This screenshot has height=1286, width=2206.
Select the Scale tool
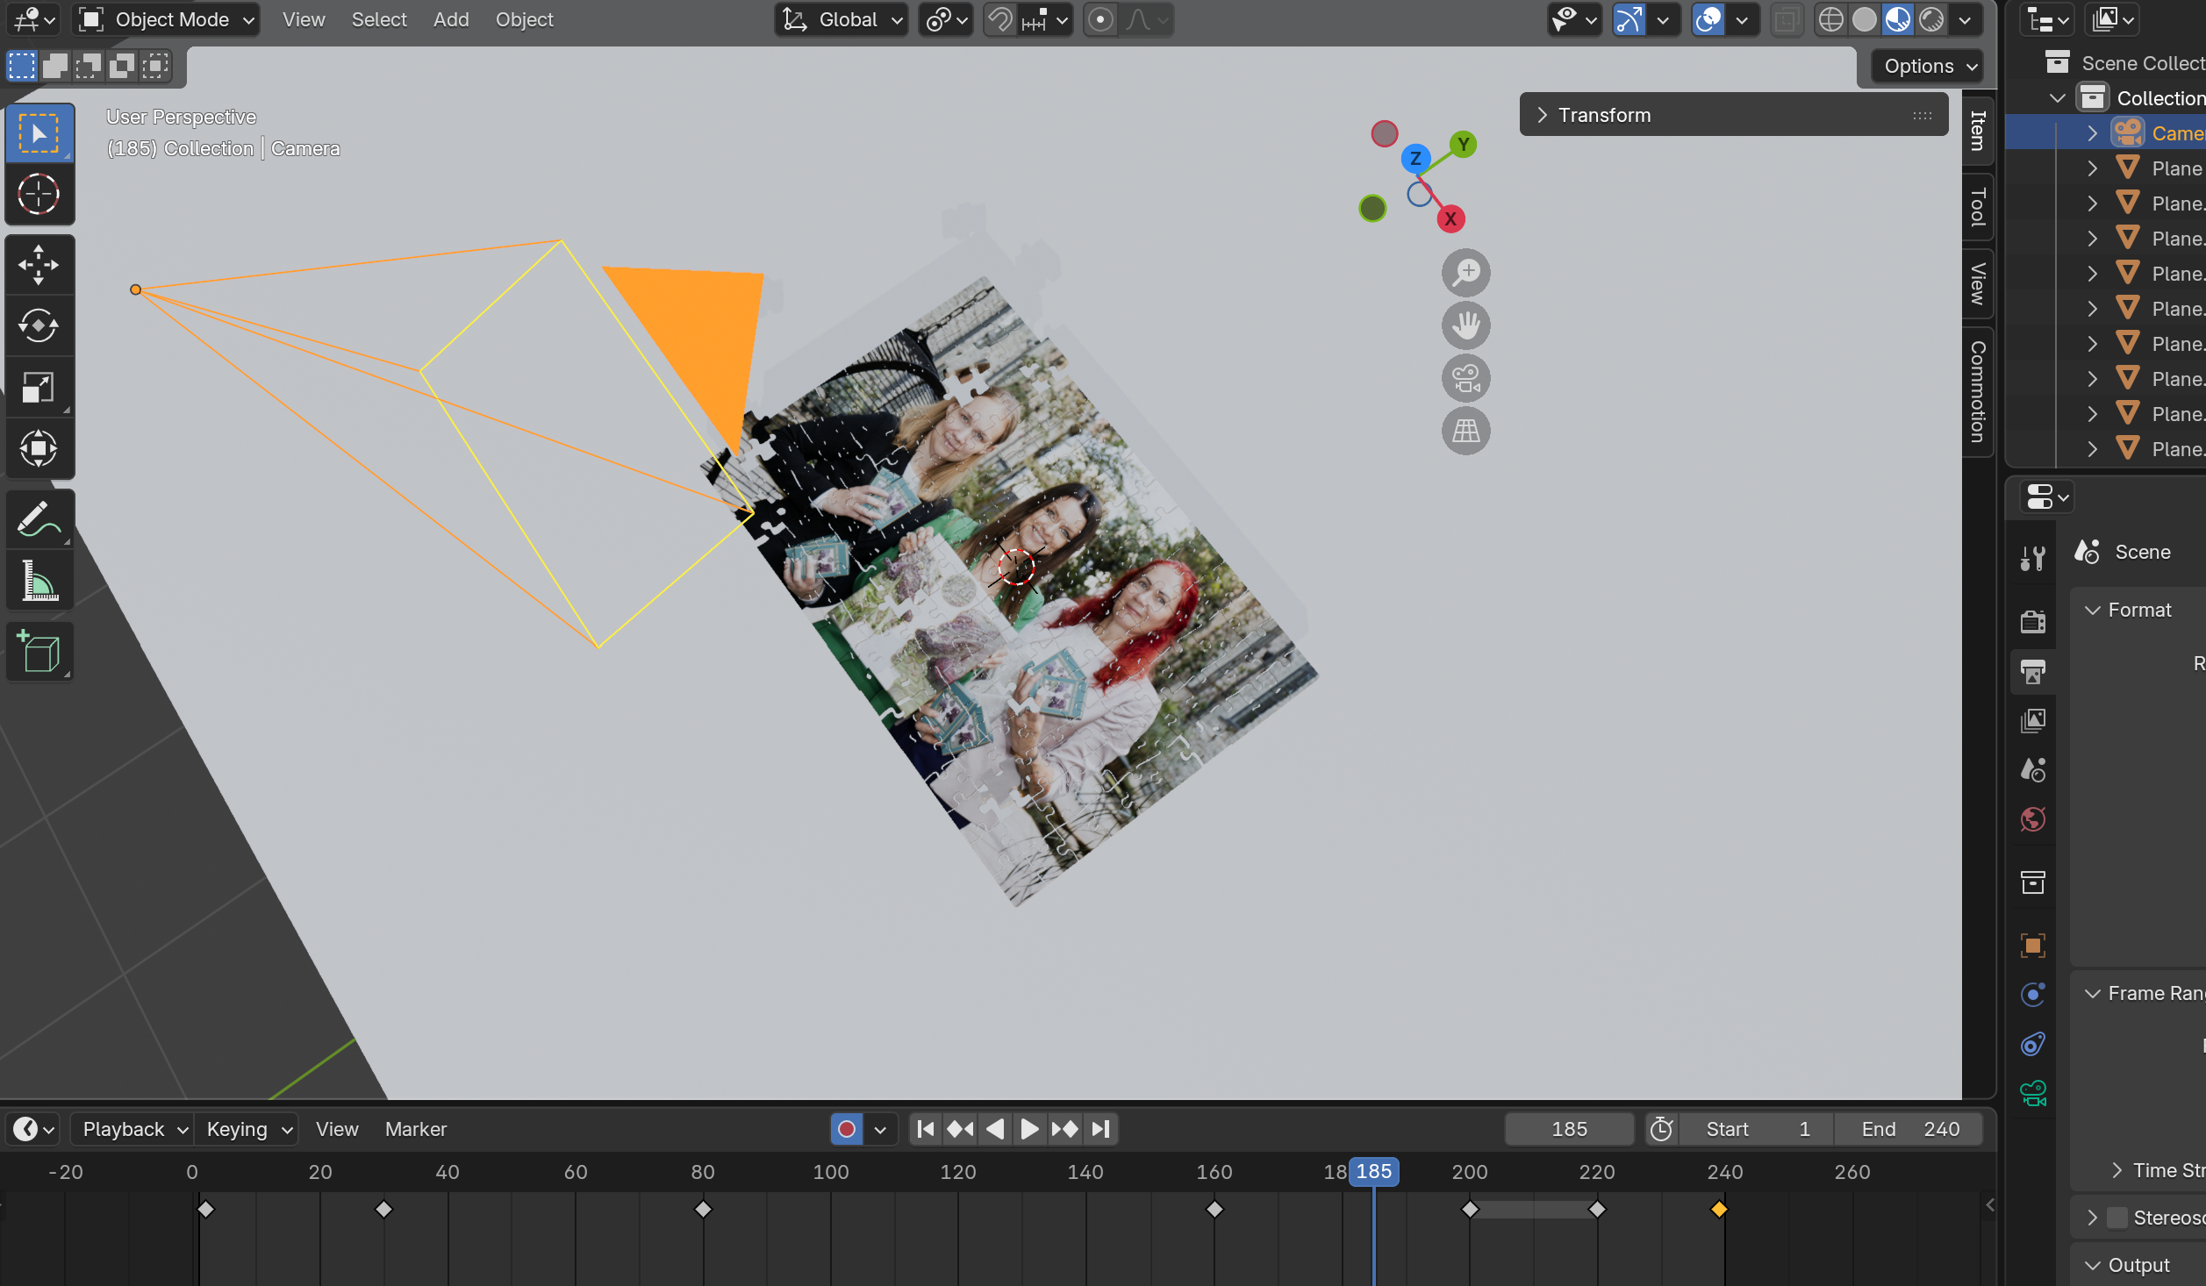click(x=39, y=387)
